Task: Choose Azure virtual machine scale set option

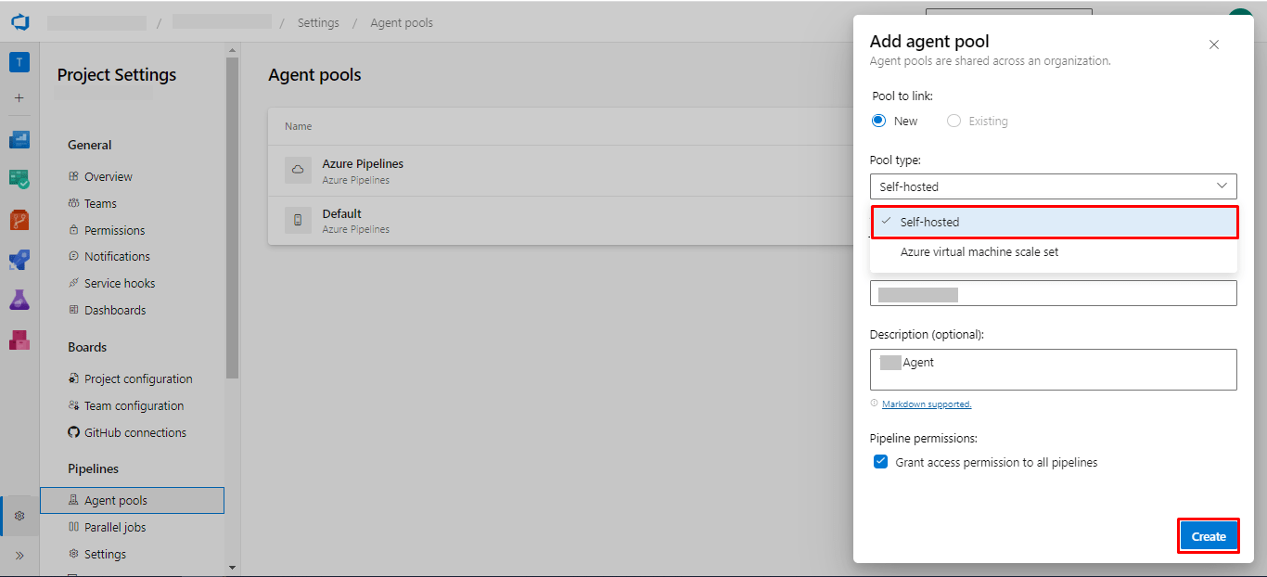Action: [x=1054, y=252]
